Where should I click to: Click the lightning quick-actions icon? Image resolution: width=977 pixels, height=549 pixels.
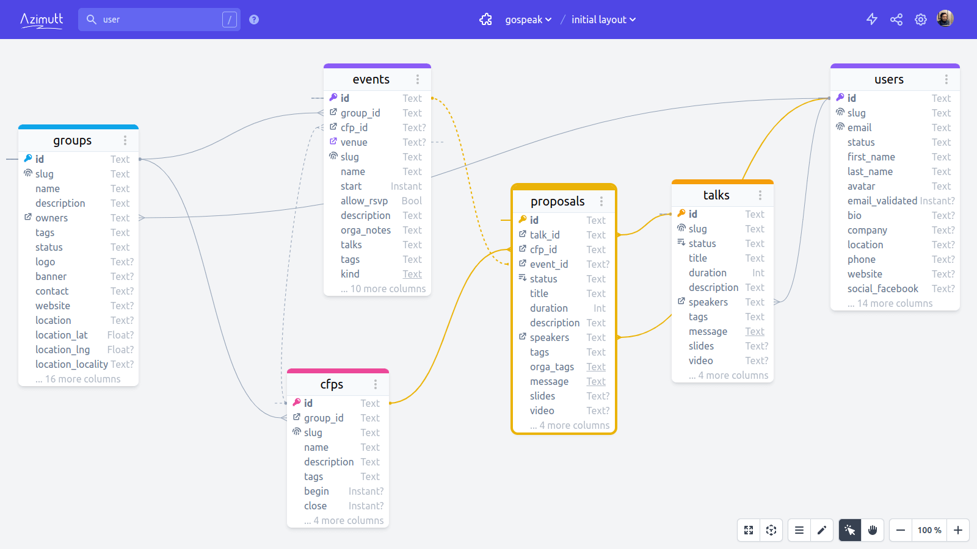(x=871, y=19)
